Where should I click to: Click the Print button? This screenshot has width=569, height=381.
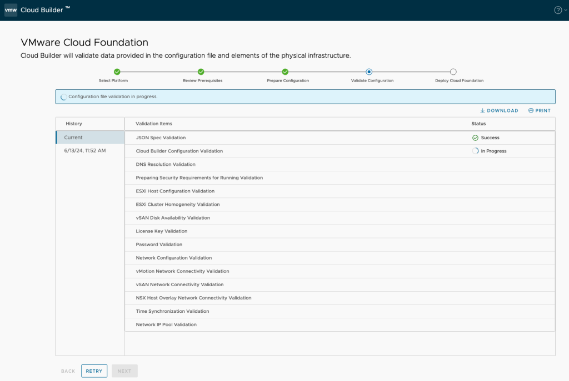540,110
